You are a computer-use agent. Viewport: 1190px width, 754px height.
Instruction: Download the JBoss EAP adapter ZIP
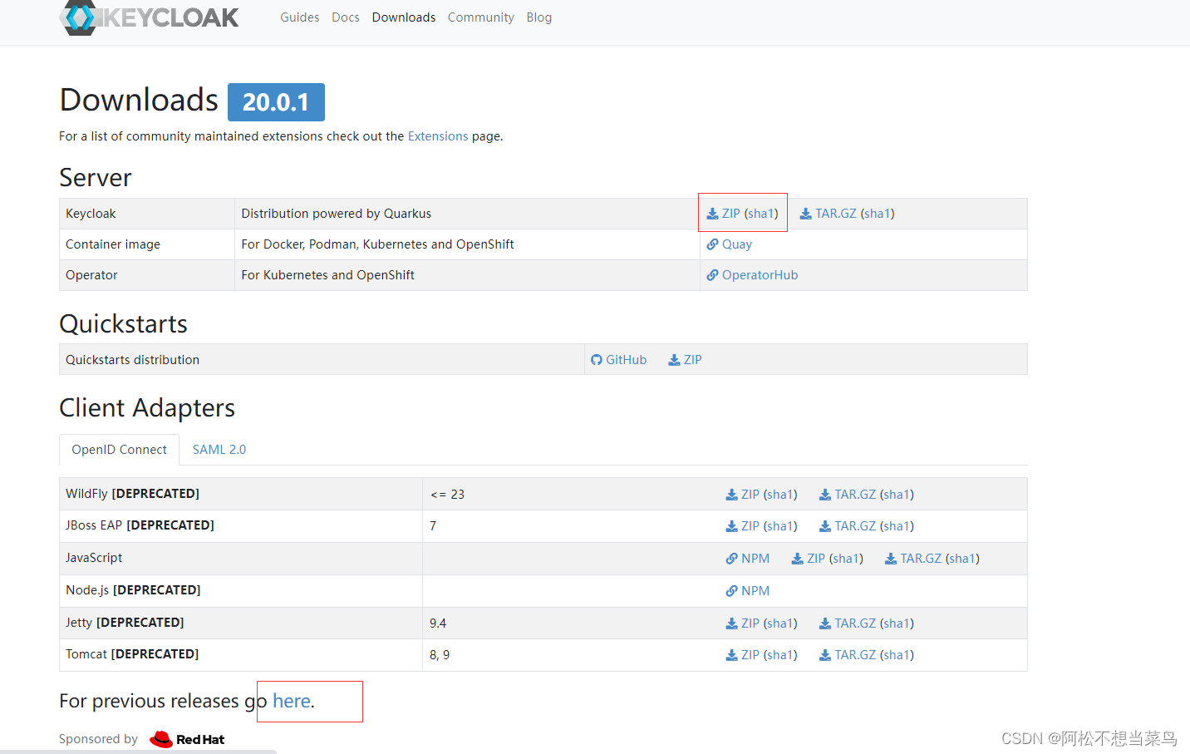[750, 526]
